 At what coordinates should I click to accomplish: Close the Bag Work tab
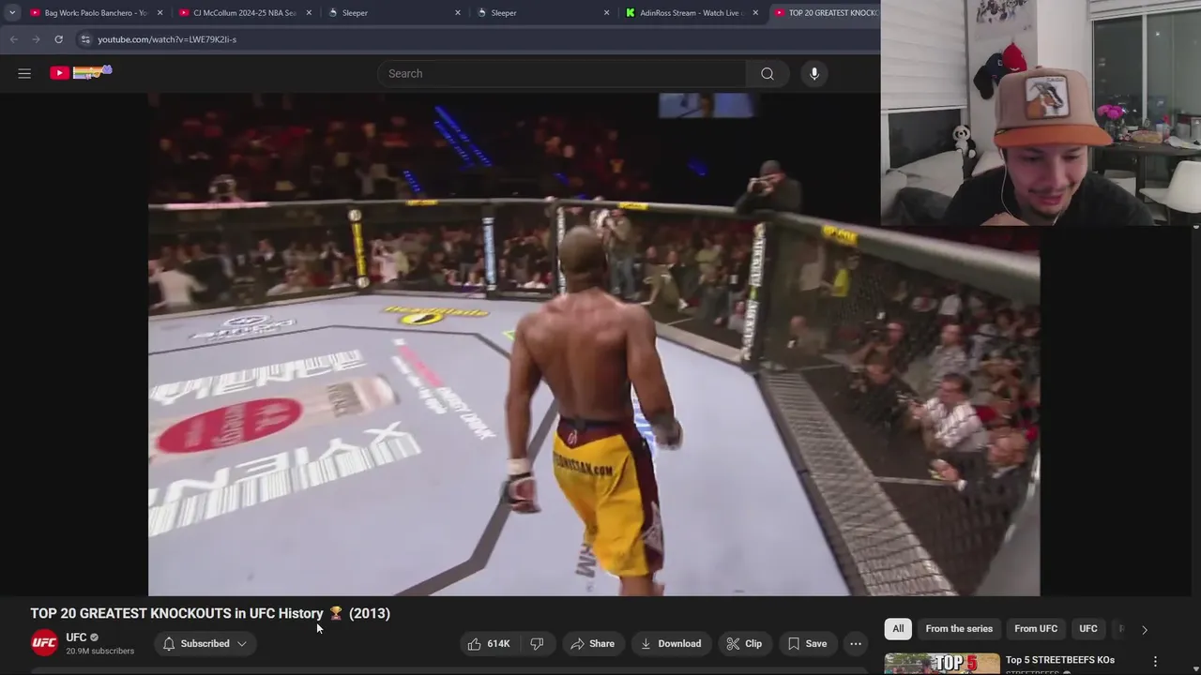click(x=160, y=13)
